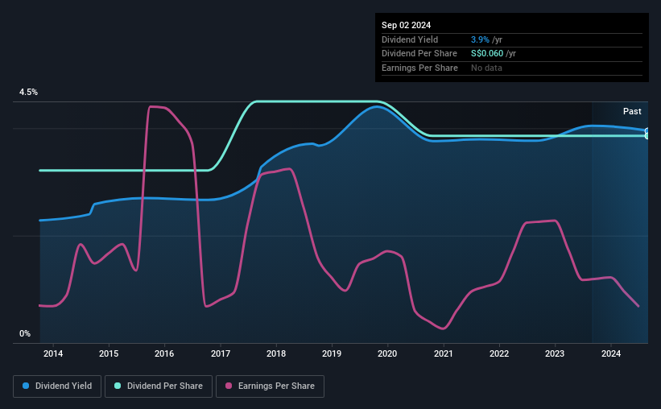Click the Past region label
This screenshot has width=661, height=409.
point(632,111)
